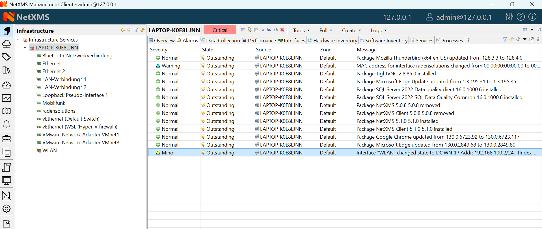Toggle the pin view icon

click(x=518, y=40)
